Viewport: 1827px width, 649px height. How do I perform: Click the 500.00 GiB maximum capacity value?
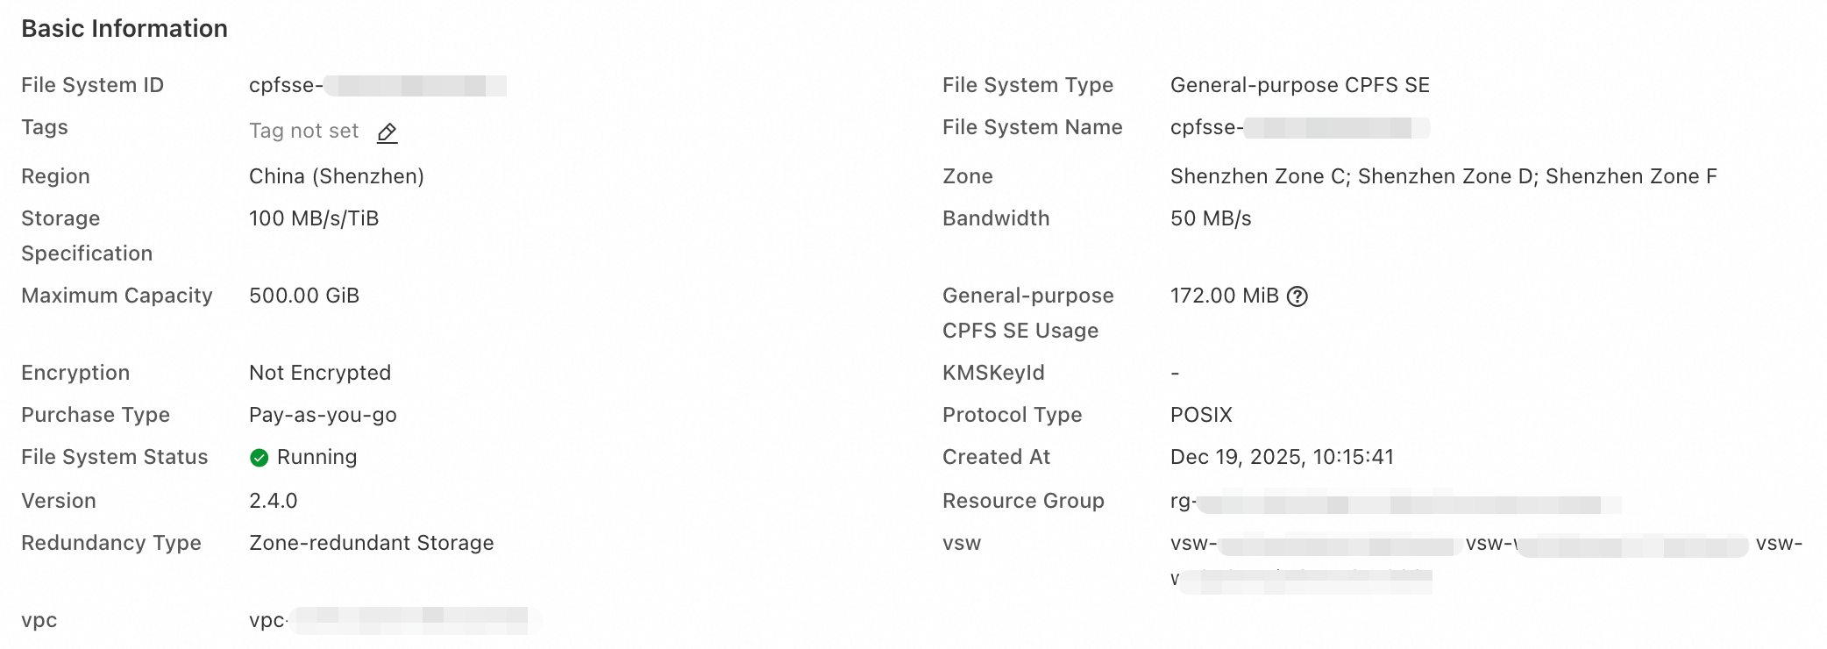pyautogui.click(x=303, y=296)
